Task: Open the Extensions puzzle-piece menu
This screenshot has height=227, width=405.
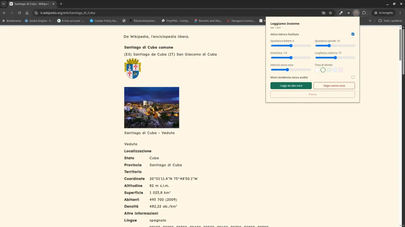Action: point(364,13)
